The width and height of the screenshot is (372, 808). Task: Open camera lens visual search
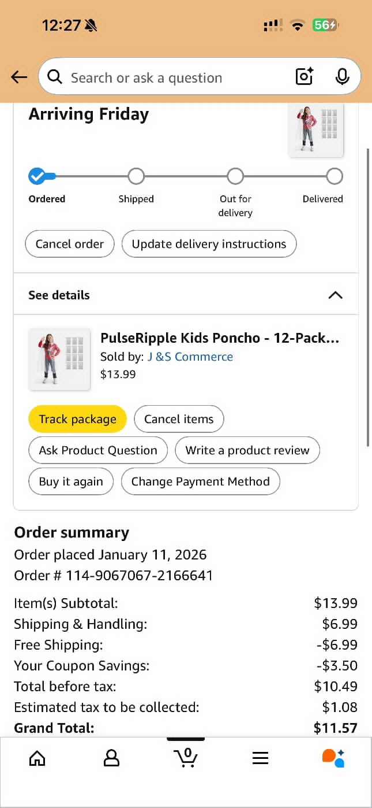pyautogui.click(x=304, y=77)
